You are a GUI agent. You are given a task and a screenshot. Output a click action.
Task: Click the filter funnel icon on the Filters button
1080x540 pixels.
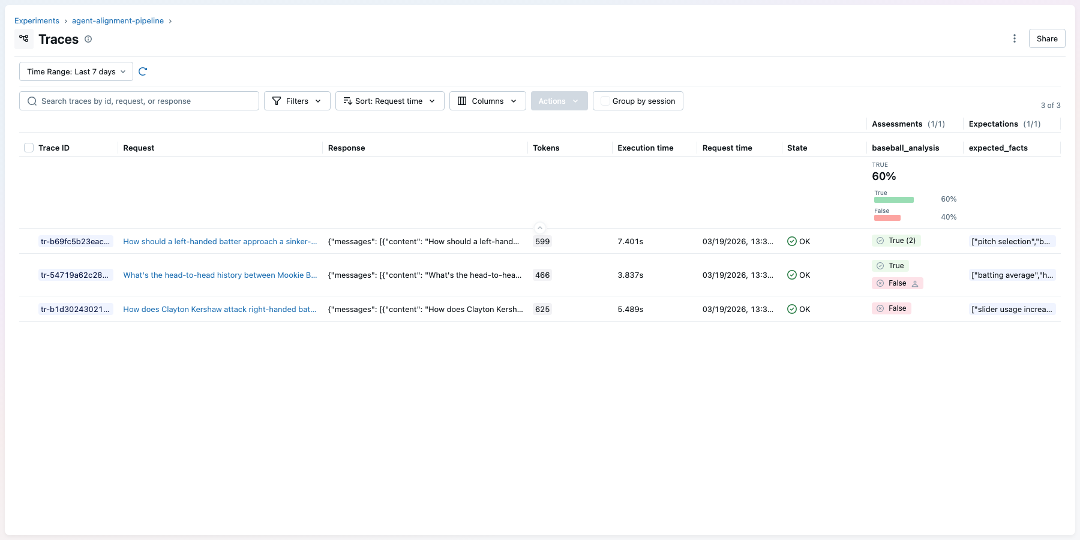pyautogui.click(x=277, y=101)
